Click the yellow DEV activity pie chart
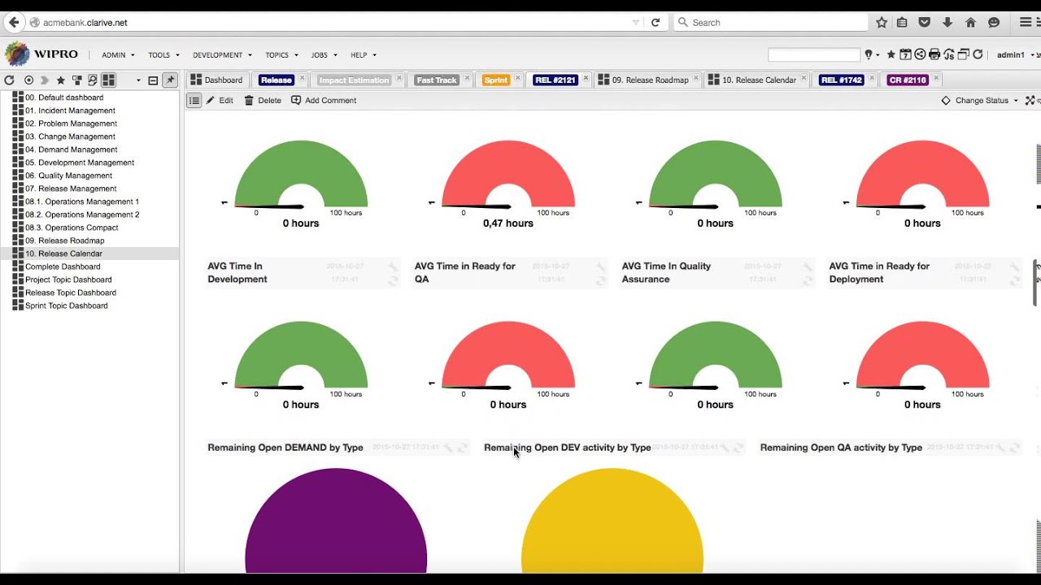This screenshot has width=1041, height=585. [x=612, y=520]
